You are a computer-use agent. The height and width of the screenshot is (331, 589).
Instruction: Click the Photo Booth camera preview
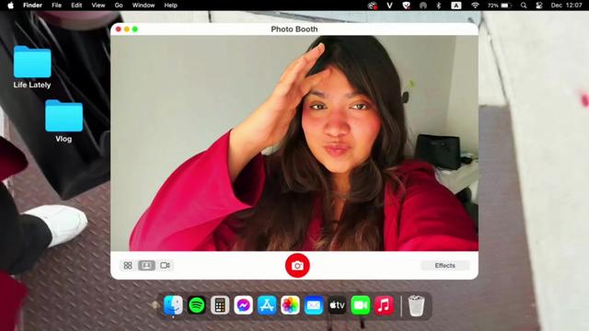pyautogui.click(x=294, y=143)
